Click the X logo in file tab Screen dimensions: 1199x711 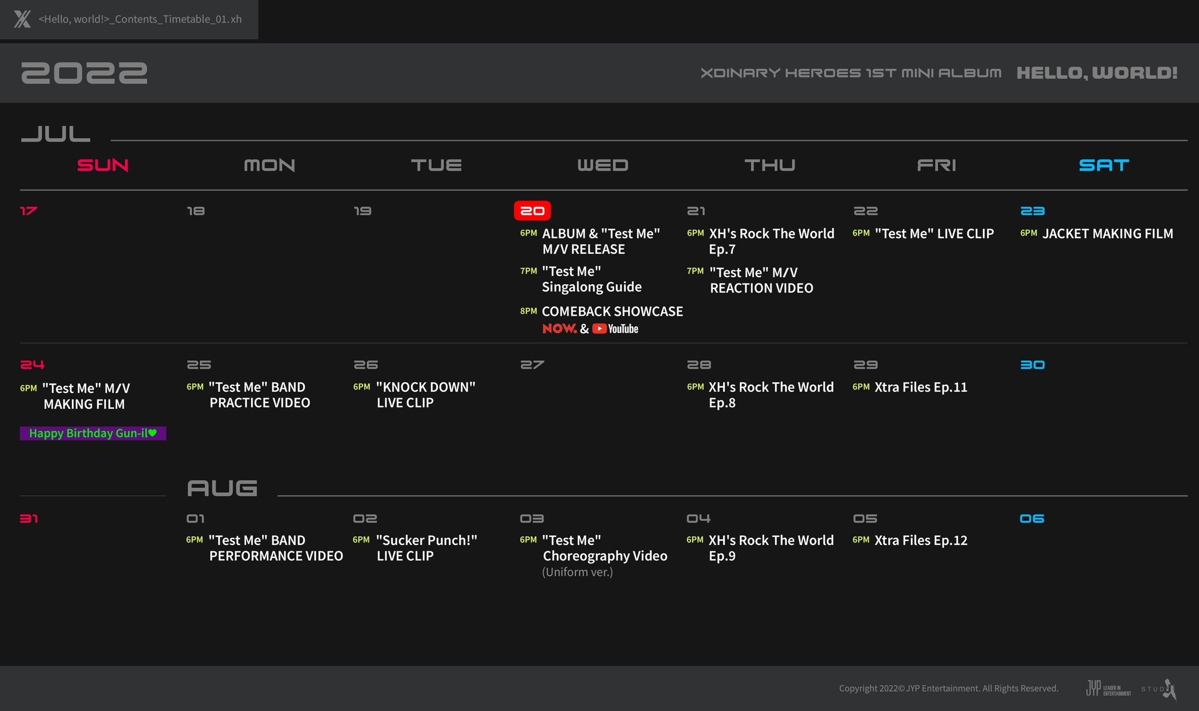22,19
